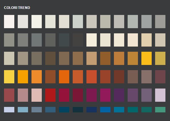Pick the mustard gold swatch ending row three

click(x=160, y=58)
